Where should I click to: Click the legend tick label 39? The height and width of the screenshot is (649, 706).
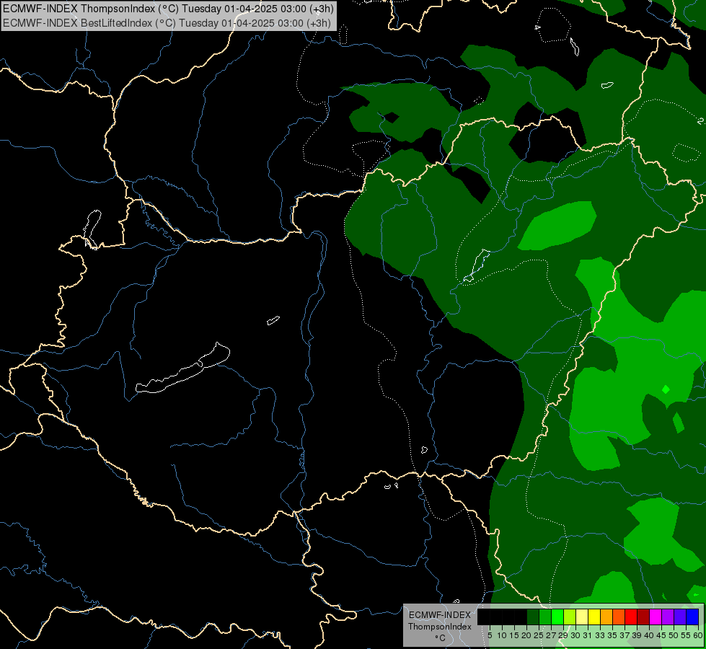(637, 635)
